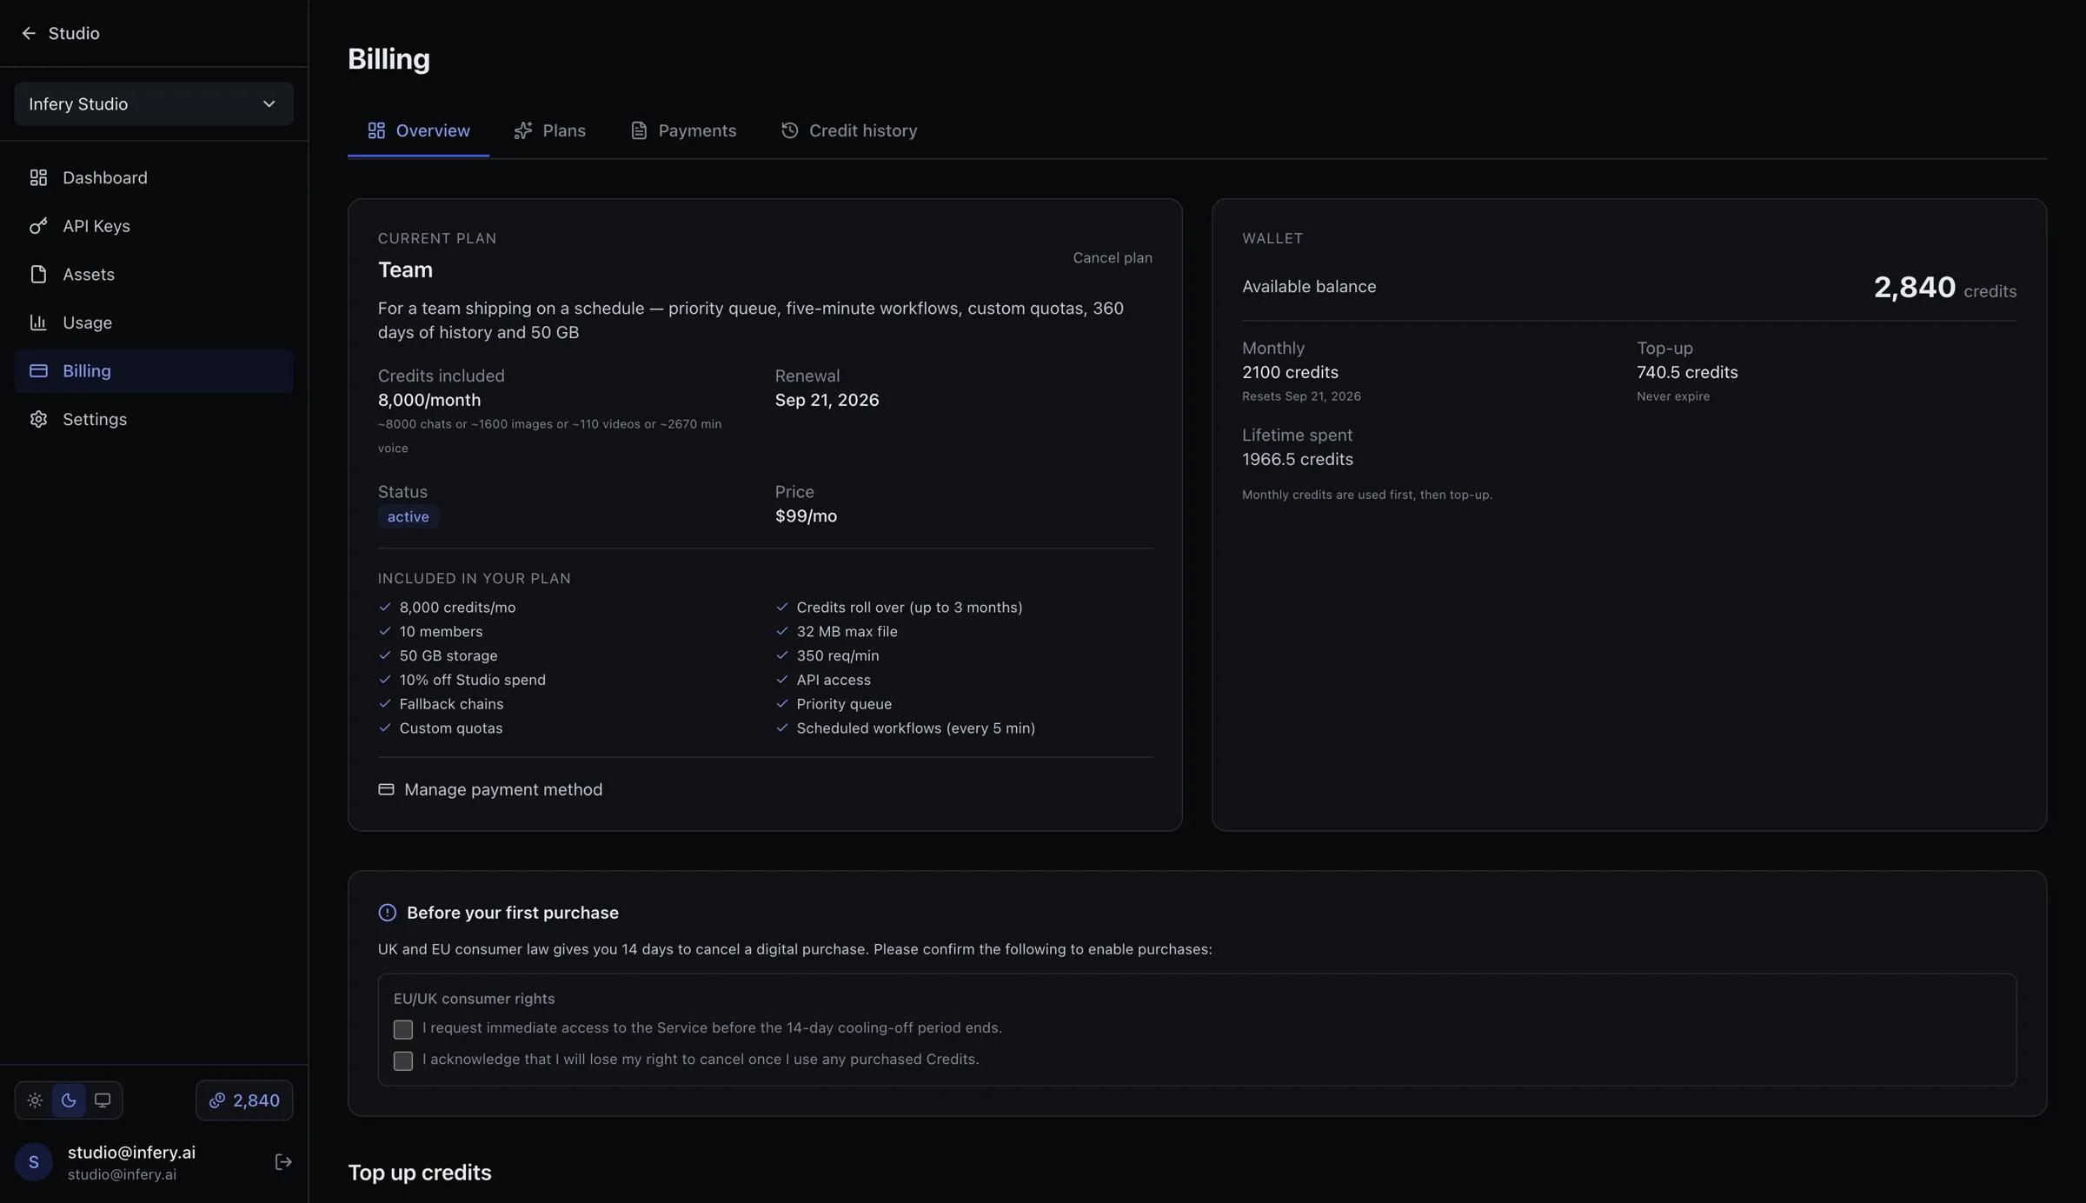2086x1203 pixels.
Task: Click the checkmark beside 8,000 credits/mo
Action: [x=385, y=607]
